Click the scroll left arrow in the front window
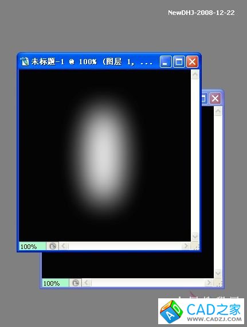Screen dimensions: 247x327 pyautogui.click(x=64, y=246)
